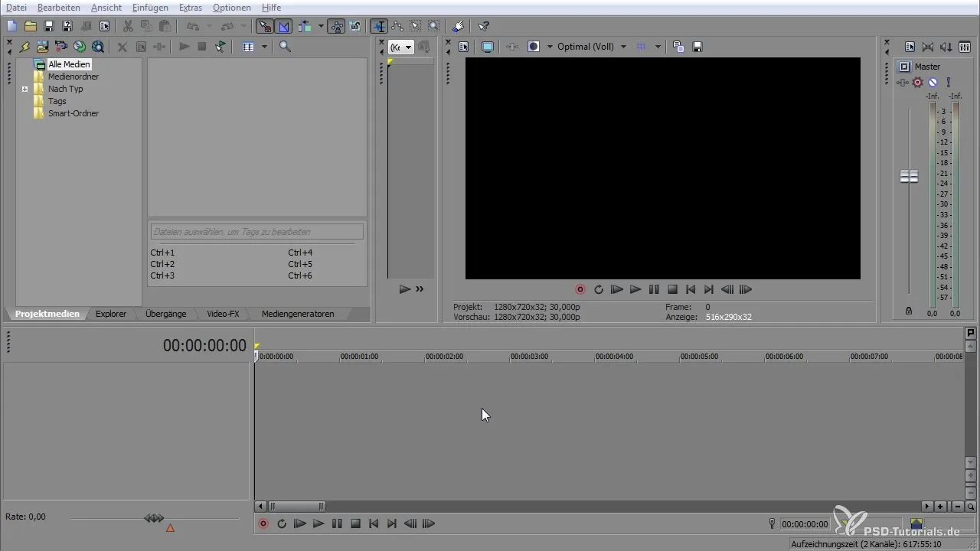This screenshot has height=551, width=980.
Task: Click the Paste clipboard icon
Action: (165, 26)
